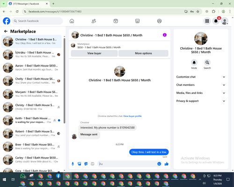The height and width of the screenshot is (187, 234).
Task: Mute this conversation bell icon
Action: click(194, 63)
